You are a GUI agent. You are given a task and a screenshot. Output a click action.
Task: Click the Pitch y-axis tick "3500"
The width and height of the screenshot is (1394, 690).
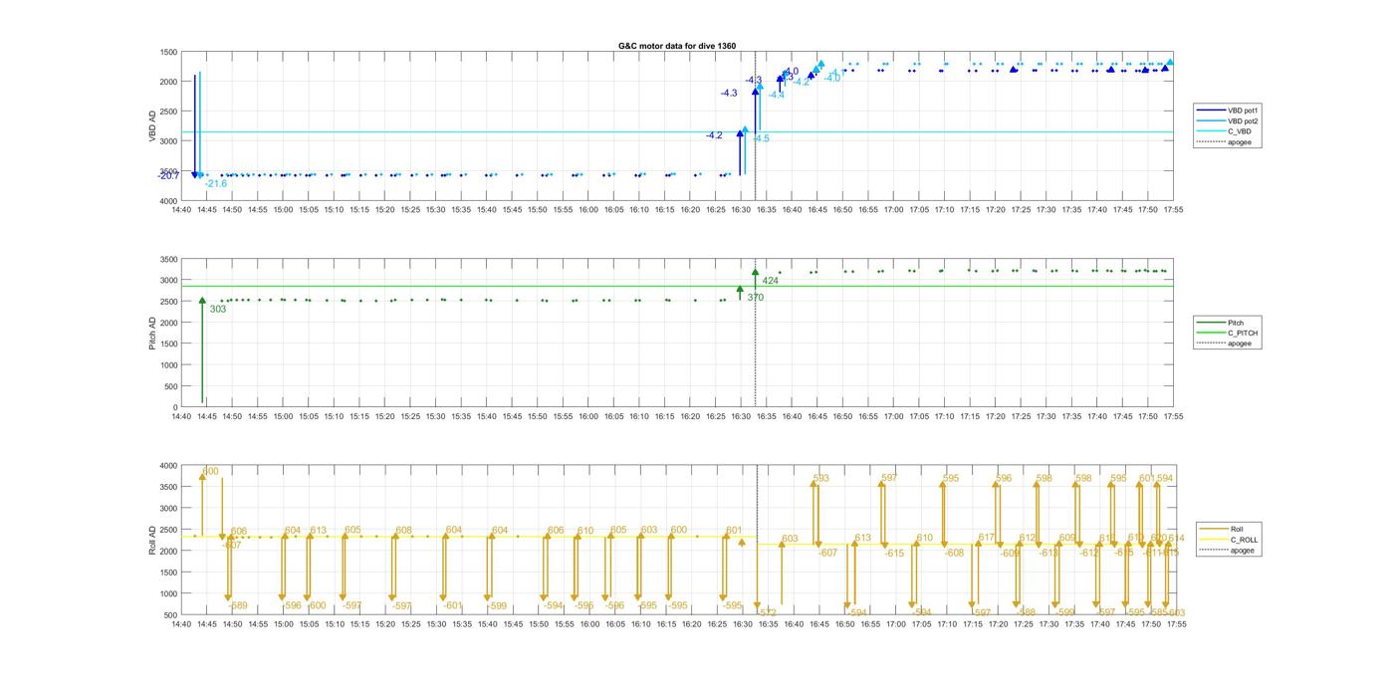(168, 259)
